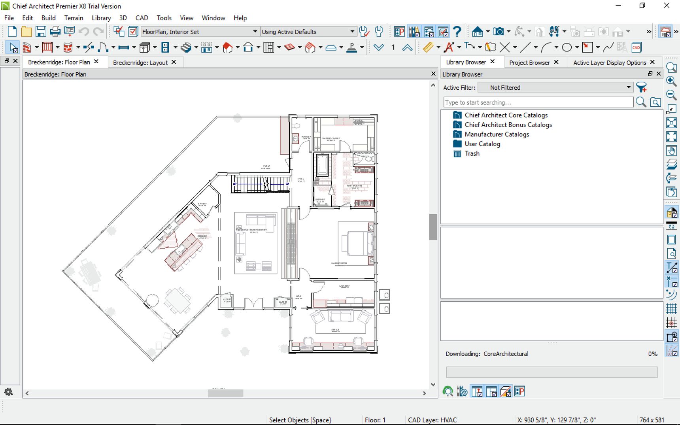Select the Roof tool

pos(228,48)
